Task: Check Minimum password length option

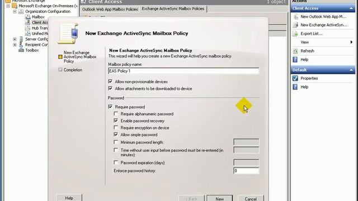Action: (x=116, y=142)
